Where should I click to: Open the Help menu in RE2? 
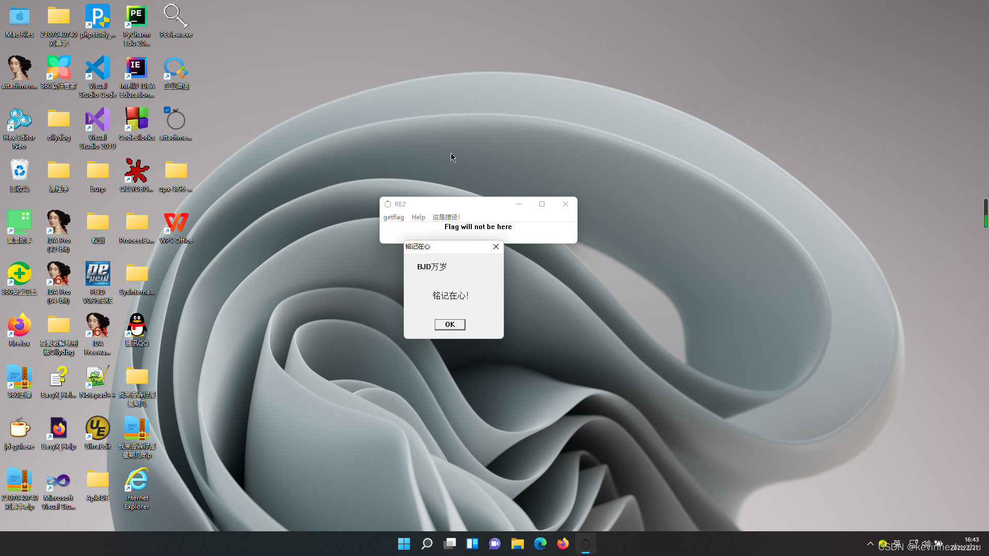[x=418, y=217]
